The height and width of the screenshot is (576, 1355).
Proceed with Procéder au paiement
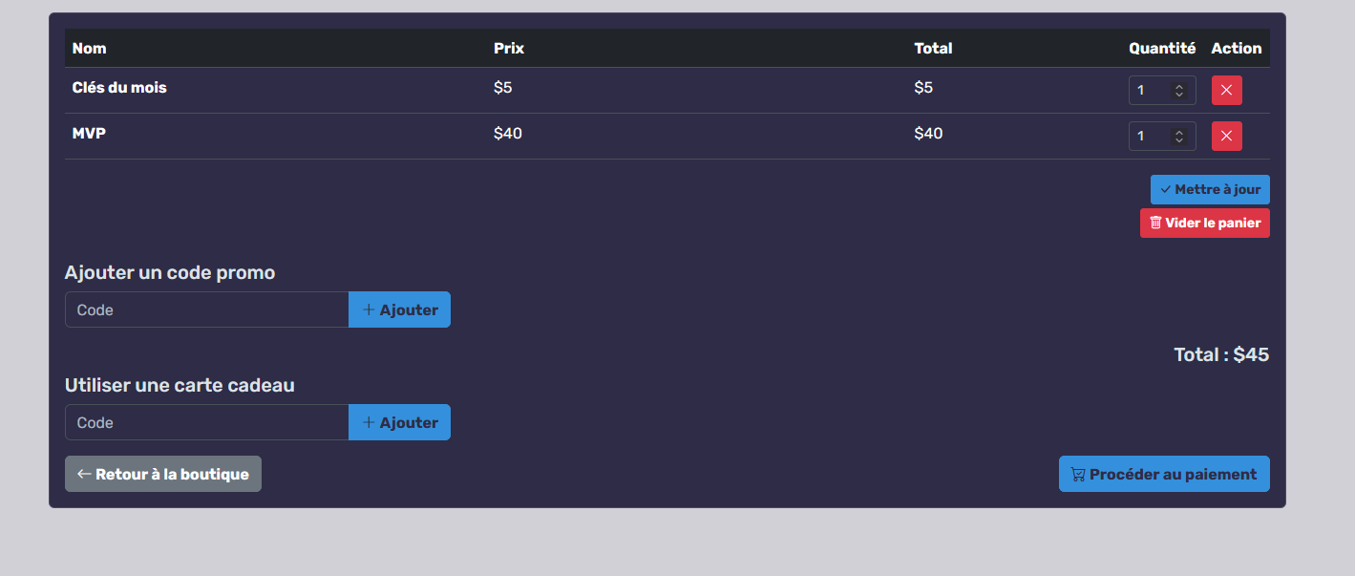point(1163,475)
